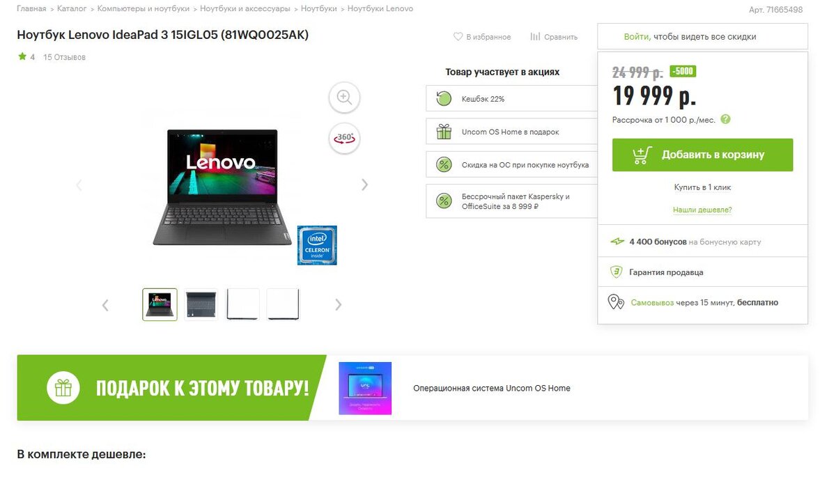Click Войти to see all discounts
This screenshot has height=484, width=836.
637,37
